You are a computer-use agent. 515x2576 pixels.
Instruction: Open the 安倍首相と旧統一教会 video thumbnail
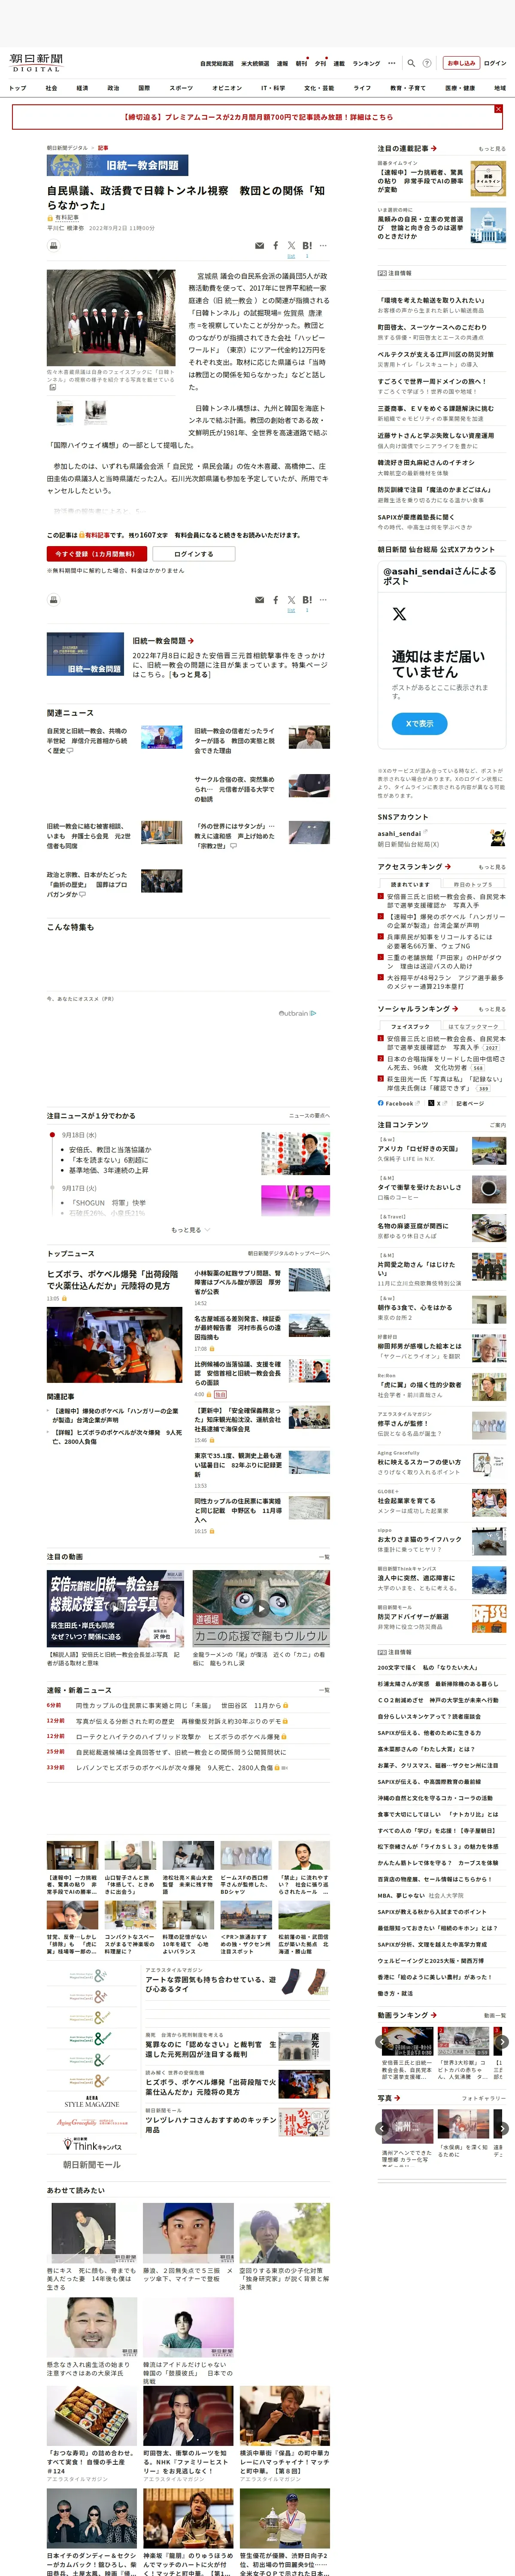tap(115, 1608)
